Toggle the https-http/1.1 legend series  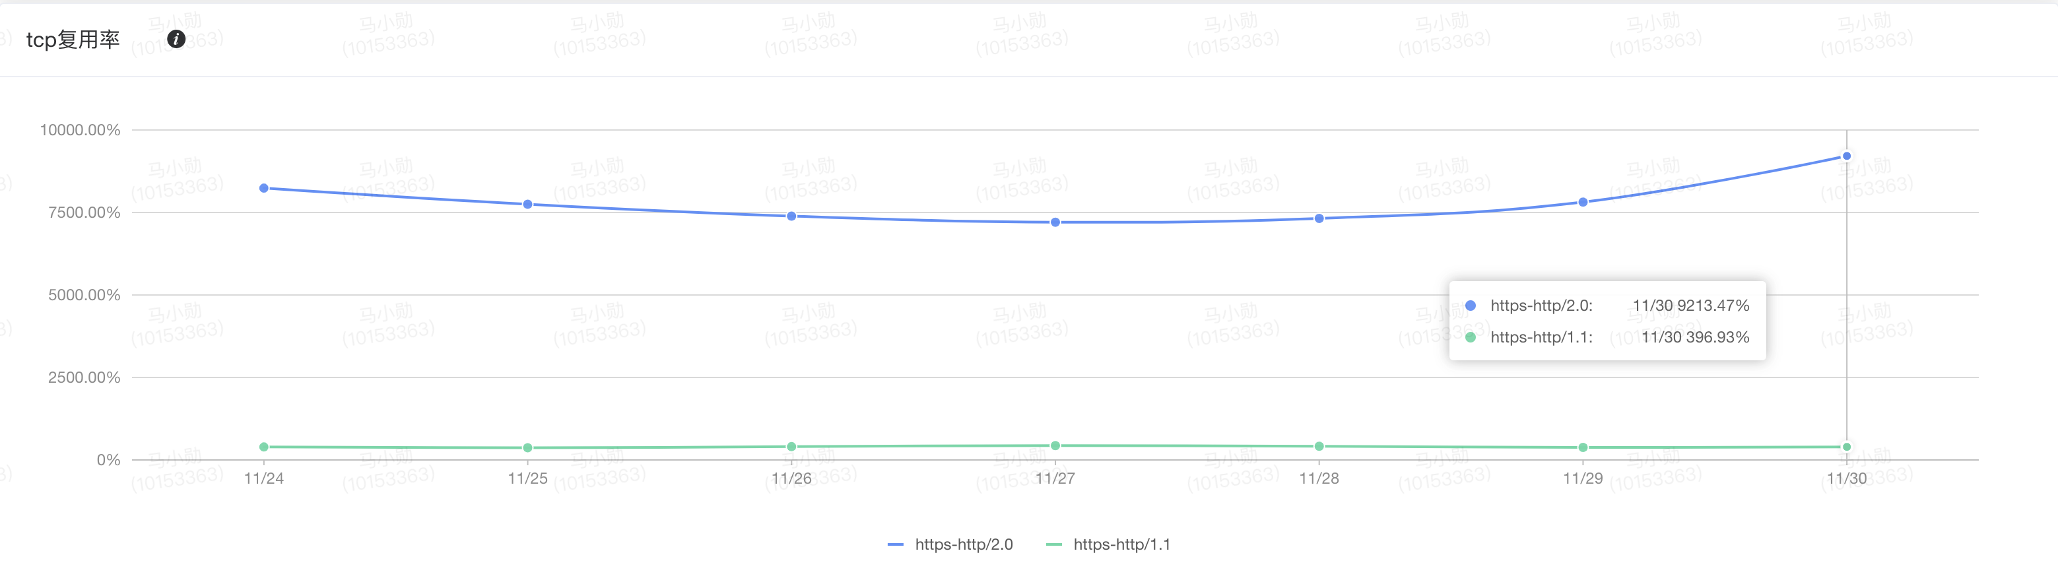pyautogui.click(x=1121, y=544)
